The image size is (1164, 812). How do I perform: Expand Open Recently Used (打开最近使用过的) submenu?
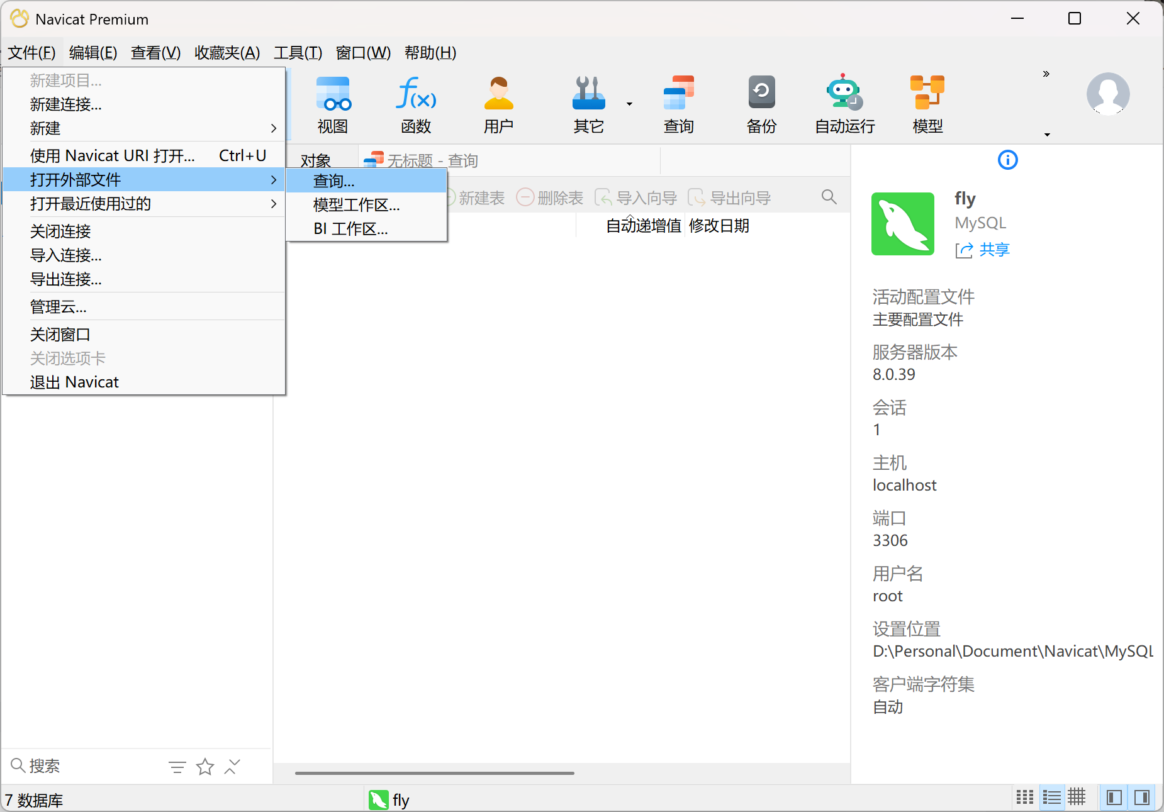pyautogui.click(x=144, y=204)
